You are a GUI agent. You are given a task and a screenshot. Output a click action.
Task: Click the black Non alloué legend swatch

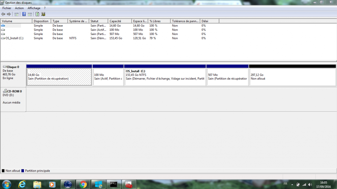tap(3, 171)
